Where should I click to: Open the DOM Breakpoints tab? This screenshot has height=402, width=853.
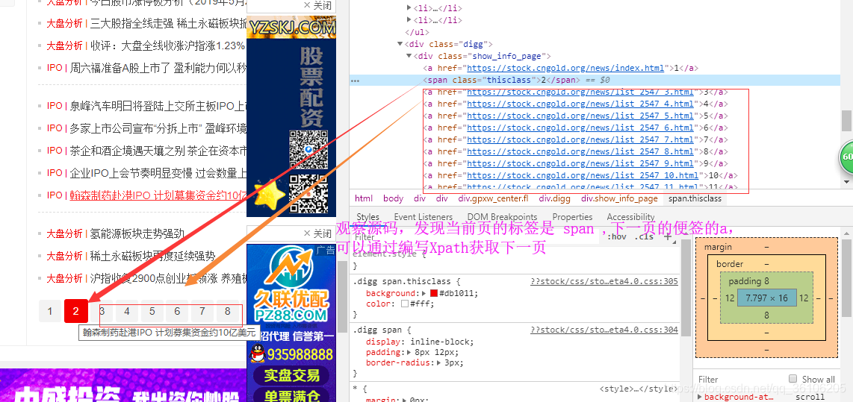(x=502, y=217)
